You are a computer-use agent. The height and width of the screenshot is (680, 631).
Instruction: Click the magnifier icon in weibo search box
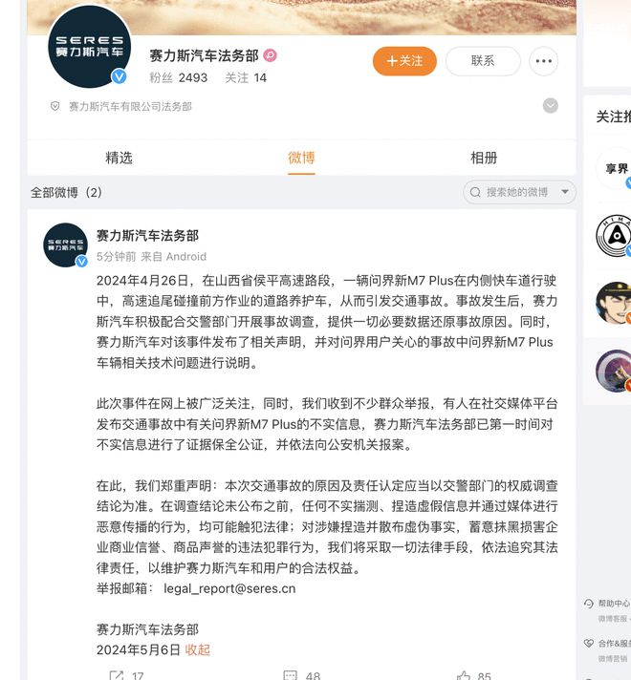click(475, 192)
